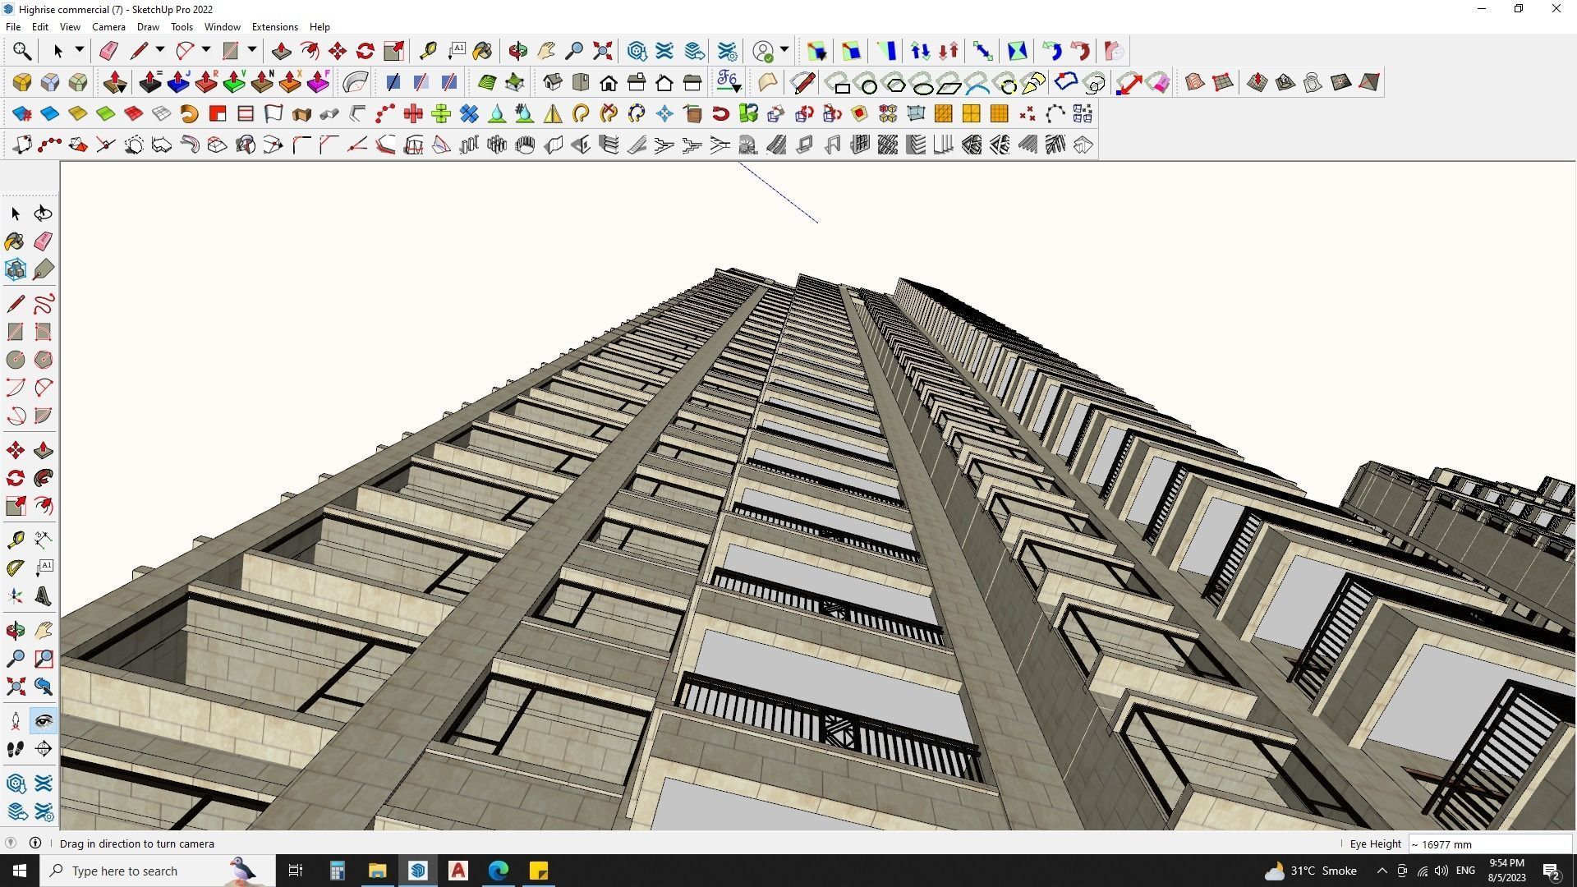Viewport: 1577px width, 887px height.
Task: Activate the Axes tool in the left panel
Action: 16,595
